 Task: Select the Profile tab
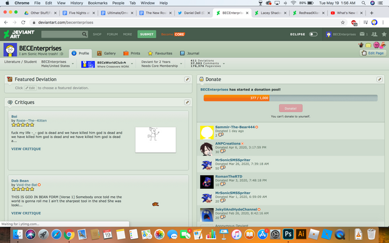[80, 53]
